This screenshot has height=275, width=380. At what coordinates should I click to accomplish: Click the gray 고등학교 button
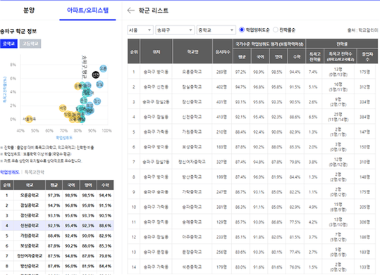click(30, 44)
